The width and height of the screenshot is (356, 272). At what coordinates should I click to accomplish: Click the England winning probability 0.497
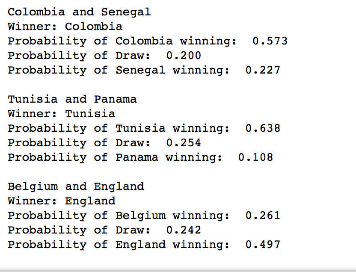(263, 245)
